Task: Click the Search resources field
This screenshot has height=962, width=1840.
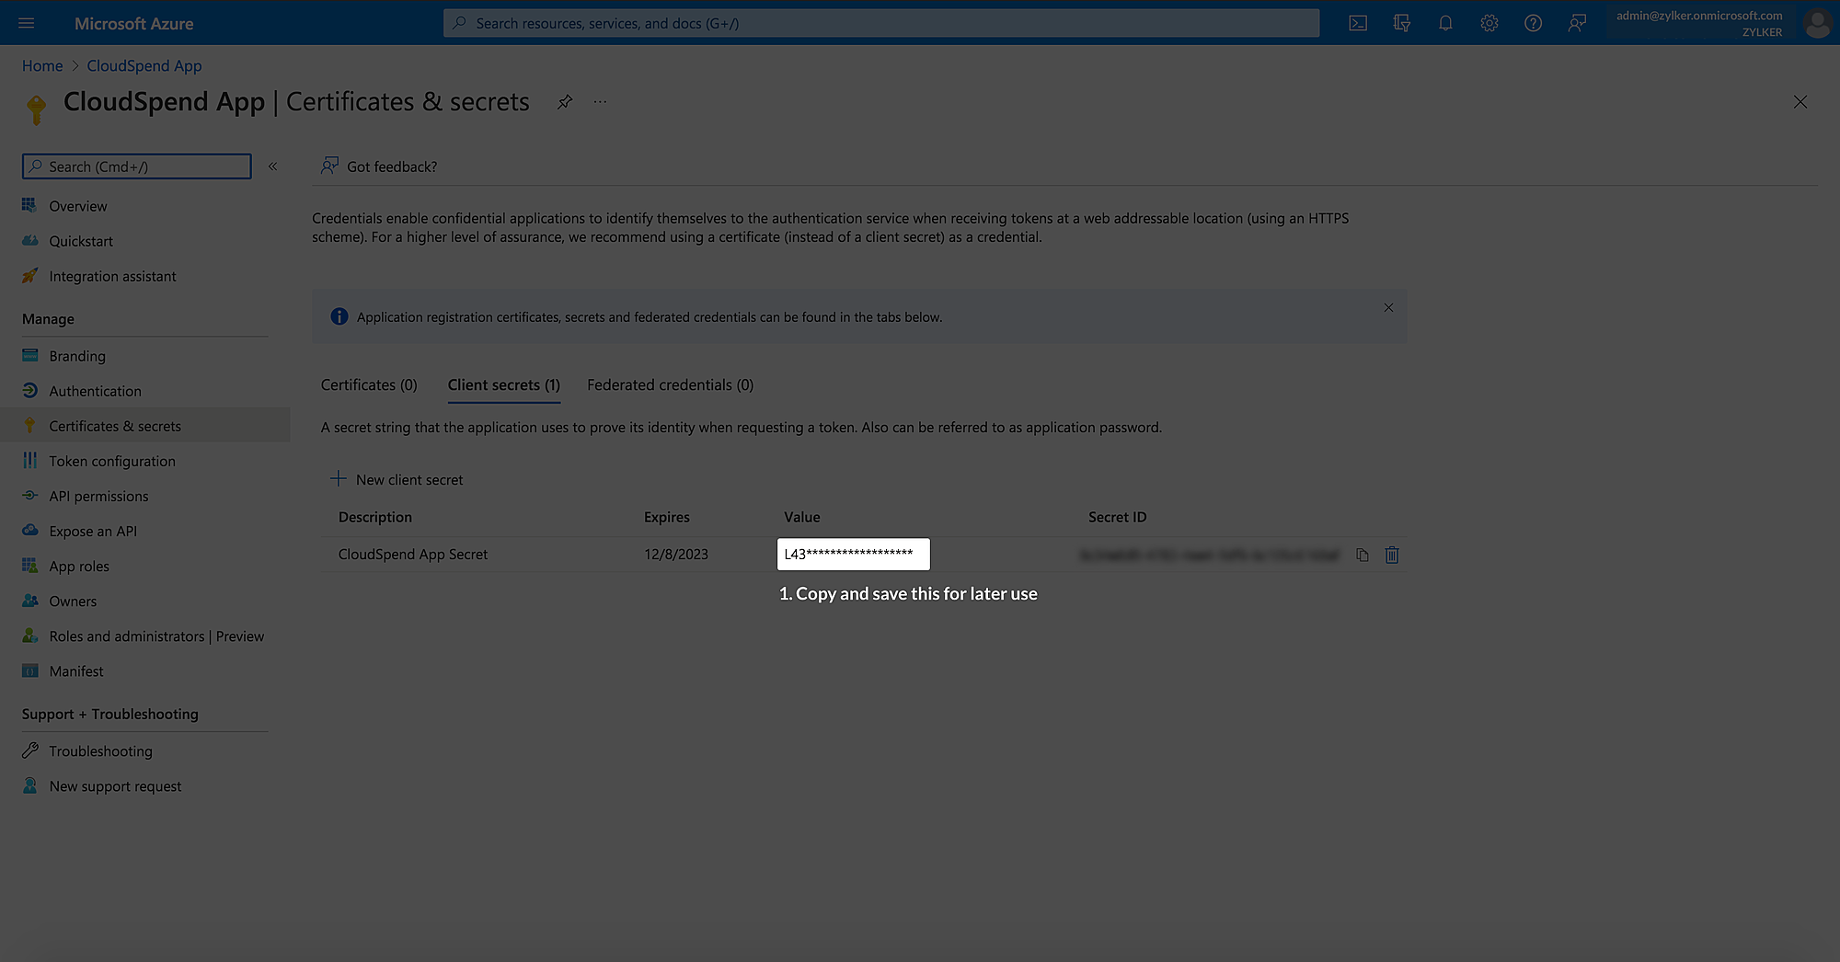Action: point(880,23)
